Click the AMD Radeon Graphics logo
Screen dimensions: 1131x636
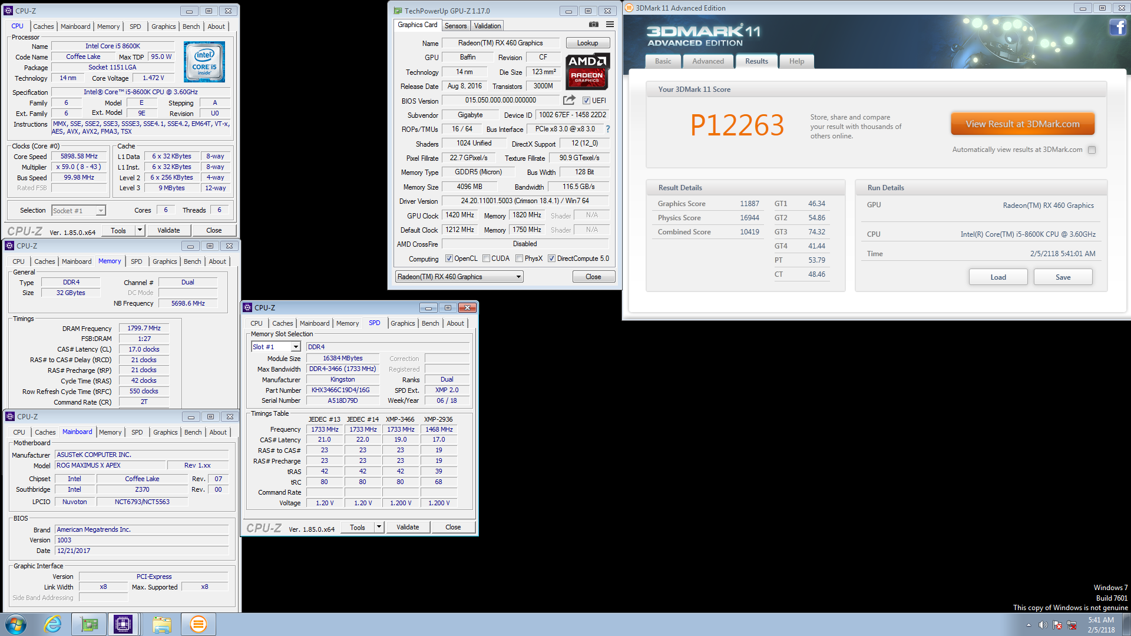tap(587, 71)
